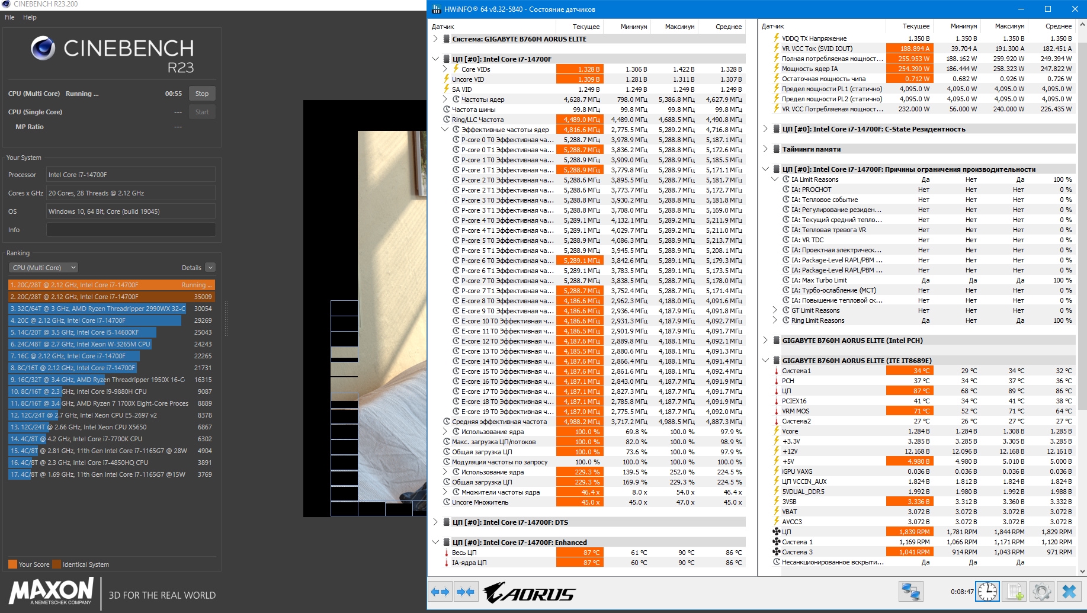The height and width of the screenshot is (613, 1087).
Task: Open sensor settings via the gear icon
Action: pyautogui.click(x=1041, y=592)
